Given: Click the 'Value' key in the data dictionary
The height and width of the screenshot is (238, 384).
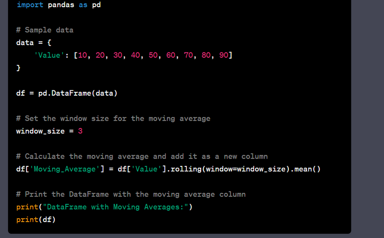Looking at the screenshot, I should point(49,55).
